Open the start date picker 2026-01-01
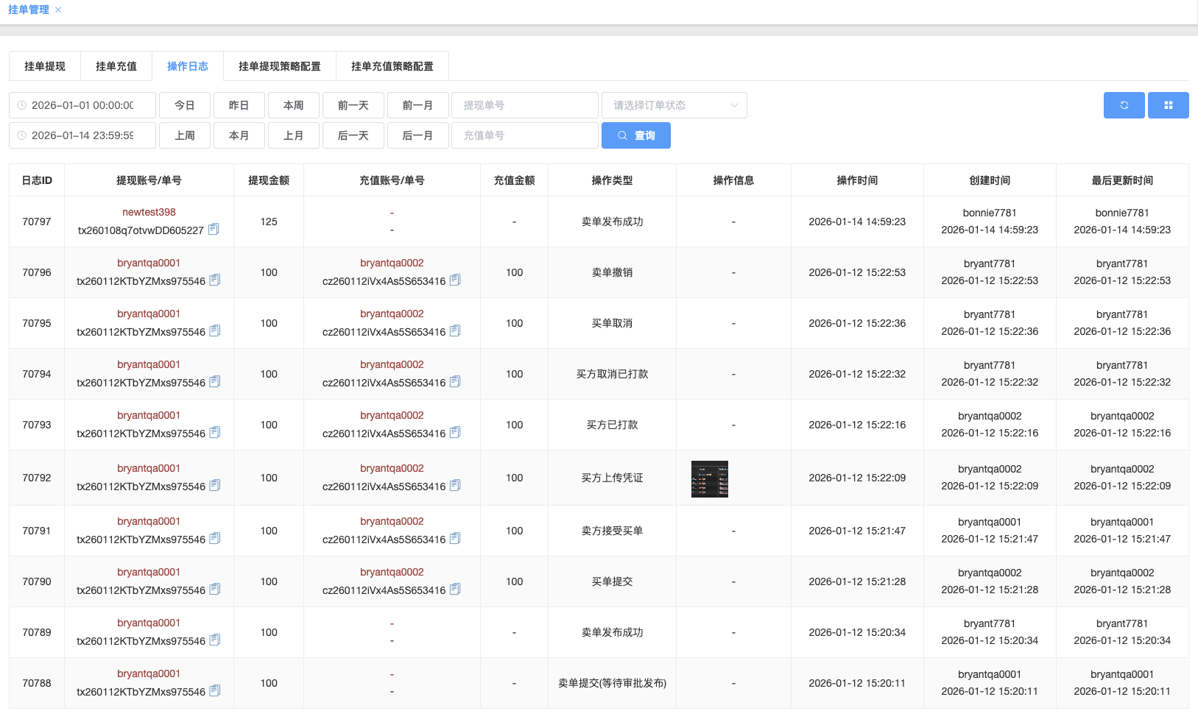The height and width of the screenshot is (711, 1198). coord(82,105)
